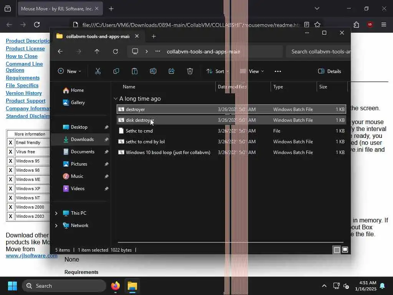
Task: Open the See more ellipsis menu
Action: 278,71
